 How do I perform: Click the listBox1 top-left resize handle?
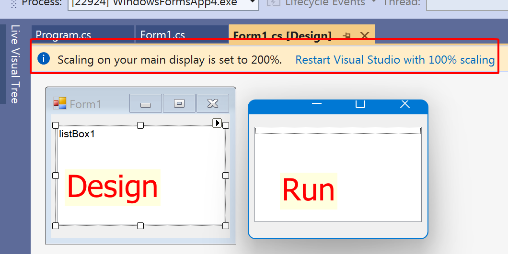(x=56, y=125)
